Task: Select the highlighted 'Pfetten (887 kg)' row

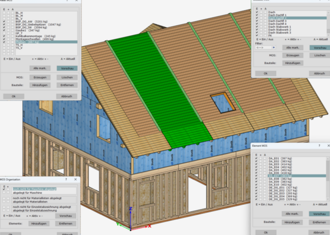Action: (46, 42)
